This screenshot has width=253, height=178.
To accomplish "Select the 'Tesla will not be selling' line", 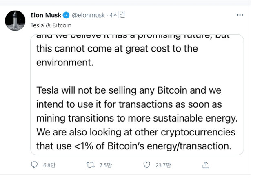I will 129,90.
